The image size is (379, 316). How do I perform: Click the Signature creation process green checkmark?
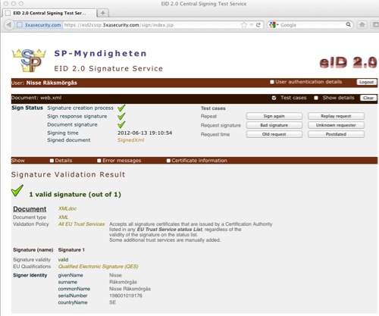[x=121, y=108]
